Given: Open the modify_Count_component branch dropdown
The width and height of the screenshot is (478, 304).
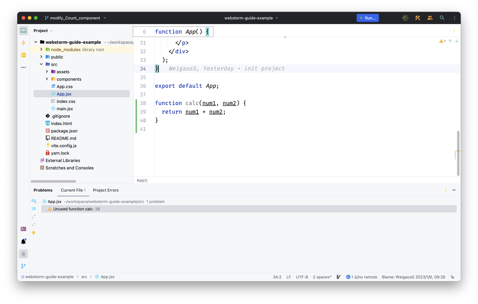Looking at the screenshot, I should click(x=75, y=18).
